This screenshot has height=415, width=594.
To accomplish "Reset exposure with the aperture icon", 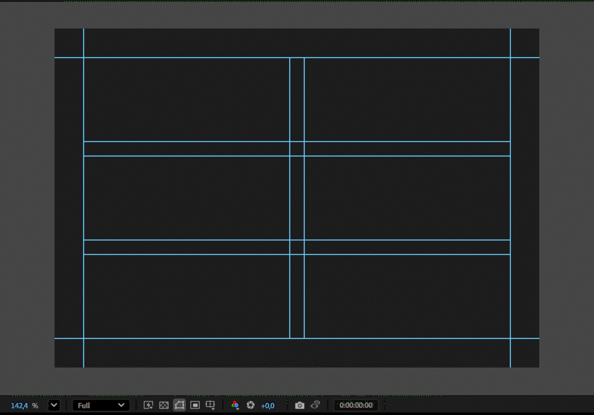I will [x=251, y=405].
